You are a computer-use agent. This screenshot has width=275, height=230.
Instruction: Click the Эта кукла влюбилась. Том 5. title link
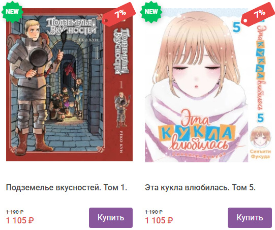click(x=200, y=188)
